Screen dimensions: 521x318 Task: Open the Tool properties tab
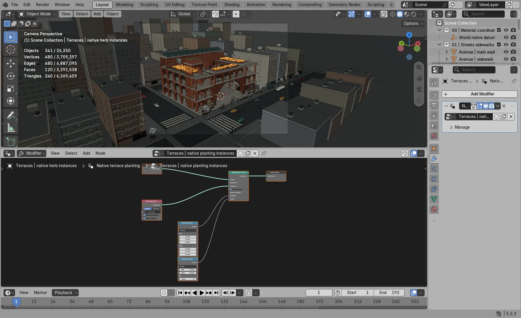pos(434,83)
